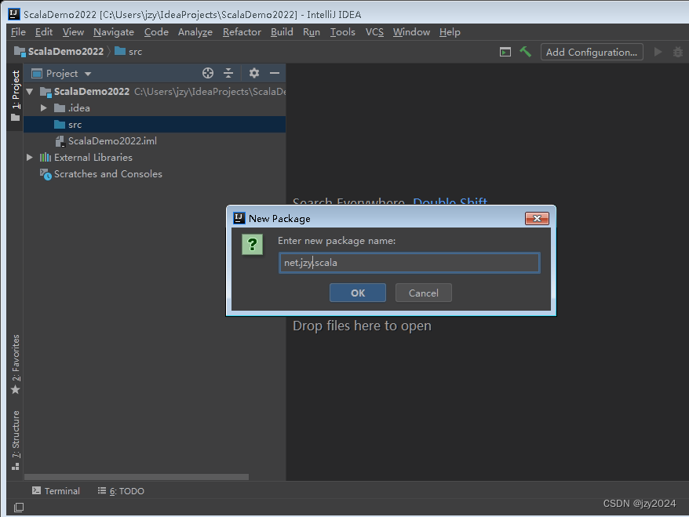689x517 pixels.
Task: Click the Debug bug icon
Action: click(x=678, y=52)
